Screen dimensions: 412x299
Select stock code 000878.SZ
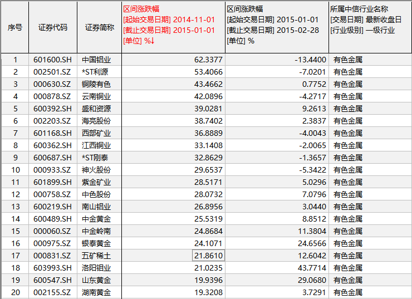(52, 96)
